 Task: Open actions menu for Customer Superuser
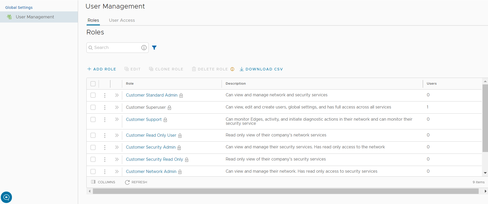pyautogui.click(x=105, y=107)
